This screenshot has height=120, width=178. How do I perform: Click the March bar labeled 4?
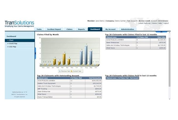(64, 59)
